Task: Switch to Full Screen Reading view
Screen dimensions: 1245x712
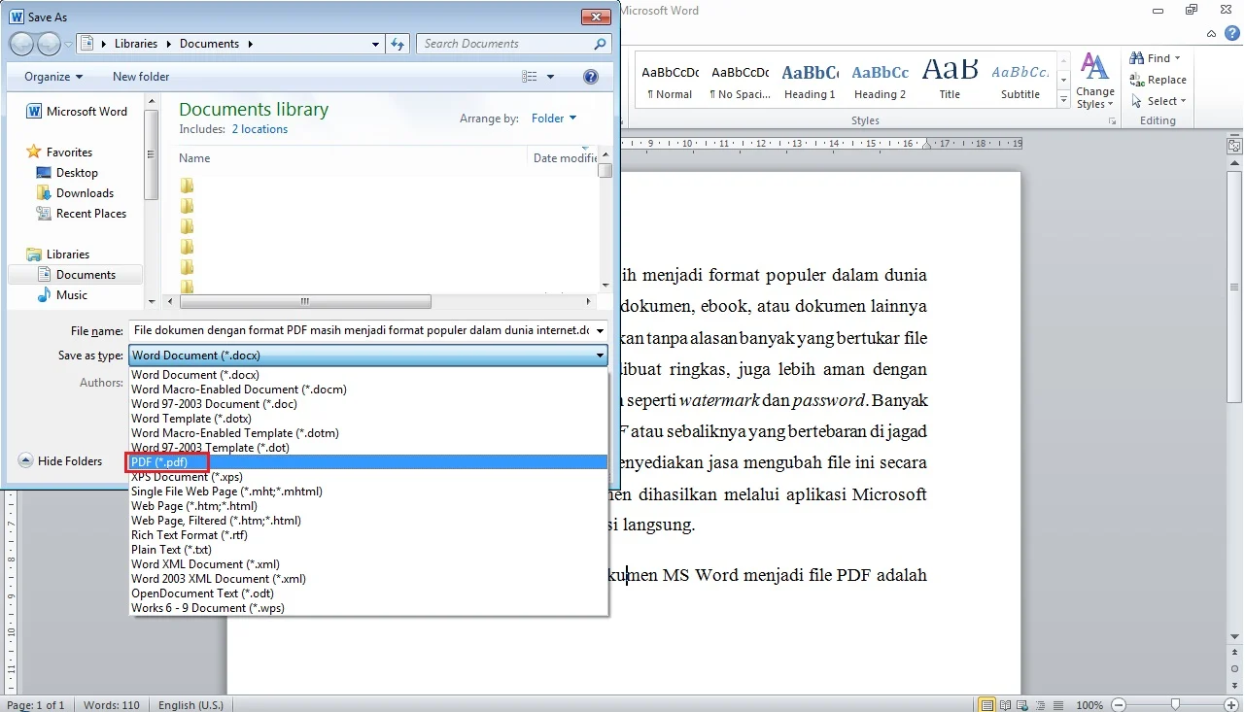Action: coord(1005,704)
